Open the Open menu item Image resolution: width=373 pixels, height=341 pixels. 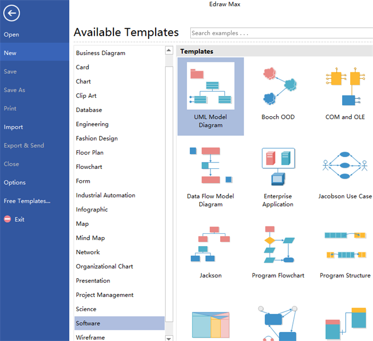click(x=11, y=35)
